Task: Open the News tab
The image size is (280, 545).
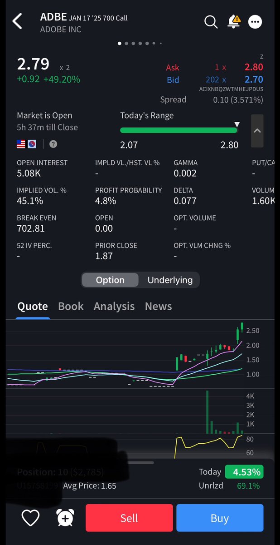Action: click(158, 306)
